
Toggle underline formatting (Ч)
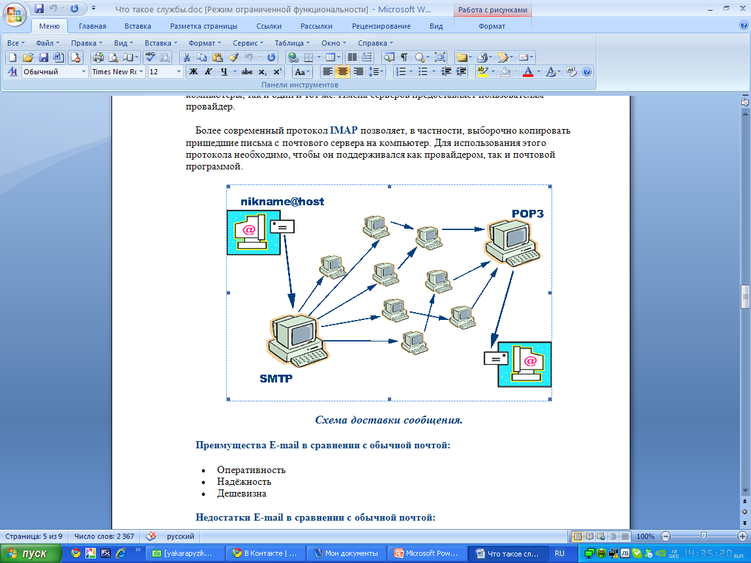tap(224, 72)
